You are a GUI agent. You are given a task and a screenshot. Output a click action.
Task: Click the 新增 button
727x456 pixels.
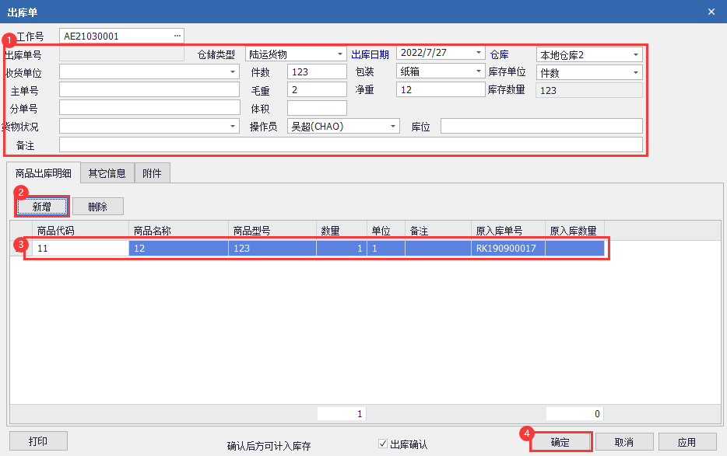[43, 206]
